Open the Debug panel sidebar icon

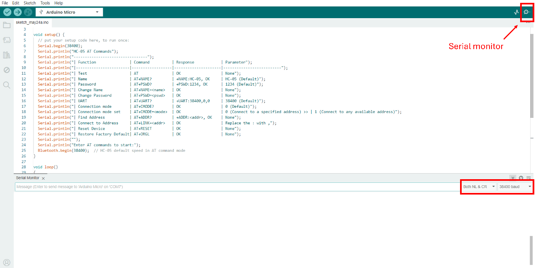pyautogui.click(x=7, y=70)
